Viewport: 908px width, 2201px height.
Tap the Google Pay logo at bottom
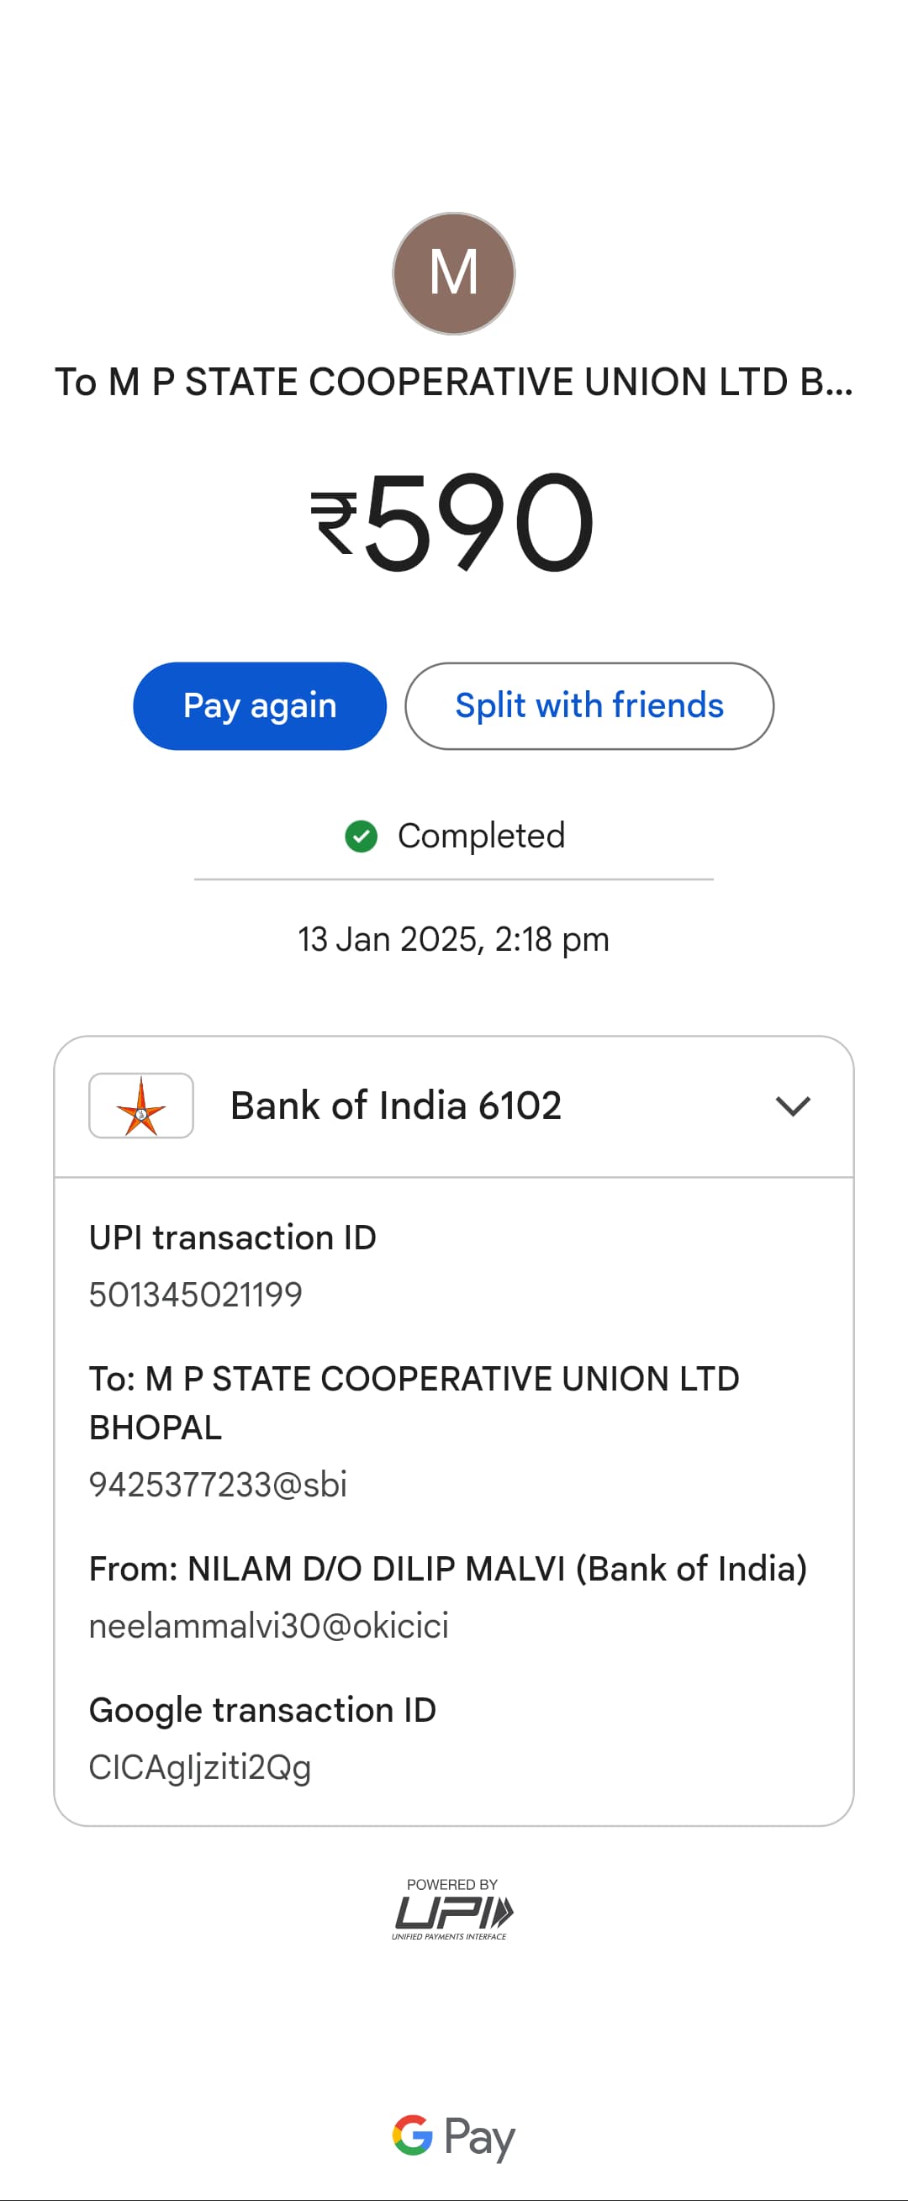(x=453, y=2137)
